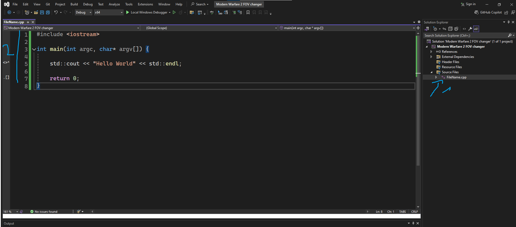The image size is (516, 227).
Task: Toggle pin on FileName.cpp tab
Action: [x=28, y=22]
